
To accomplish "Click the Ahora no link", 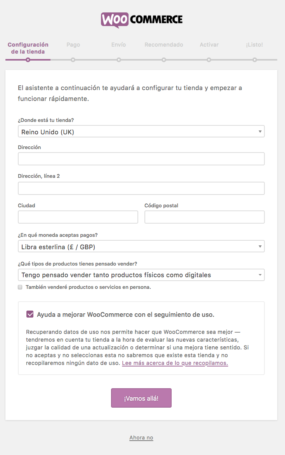I will click(x=141, y=437).
